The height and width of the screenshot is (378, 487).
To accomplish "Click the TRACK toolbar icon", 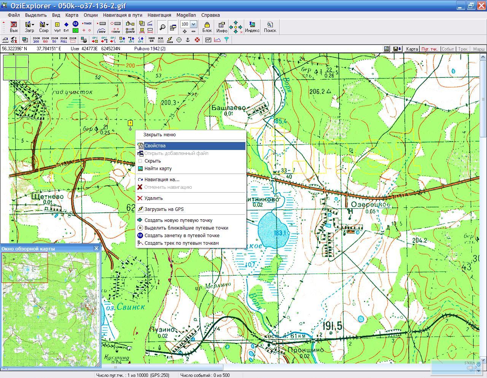I will (87, 24).
